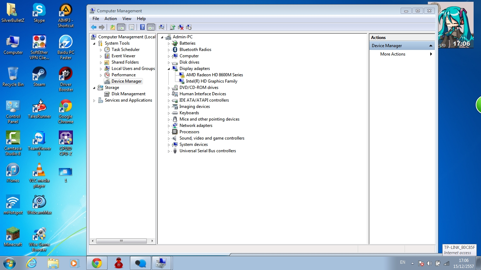
Task: Collapse the System Tools node
Action: pyautogui.click(x=94, y=43)
